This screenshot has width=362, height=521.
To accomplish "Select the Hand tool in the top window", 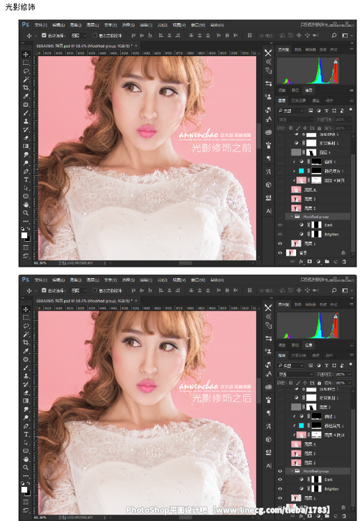I will (x=26, y=205).
